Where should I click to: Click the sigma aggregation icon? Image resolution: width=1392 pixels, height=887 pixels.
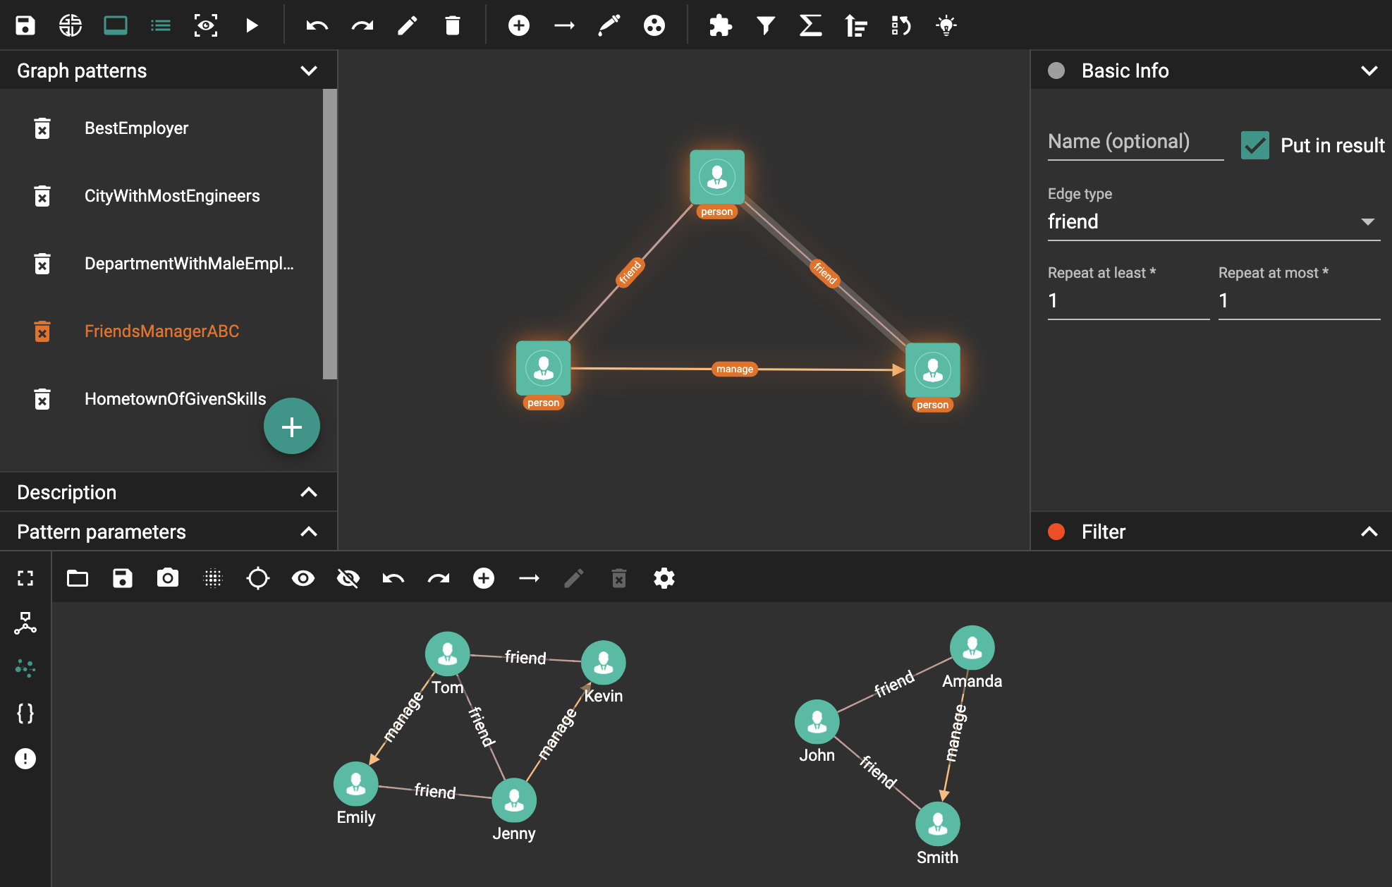(x=810, y=26)
